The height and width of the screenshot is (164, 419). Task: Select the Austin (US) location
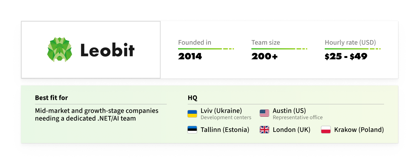tap(289, 111)
